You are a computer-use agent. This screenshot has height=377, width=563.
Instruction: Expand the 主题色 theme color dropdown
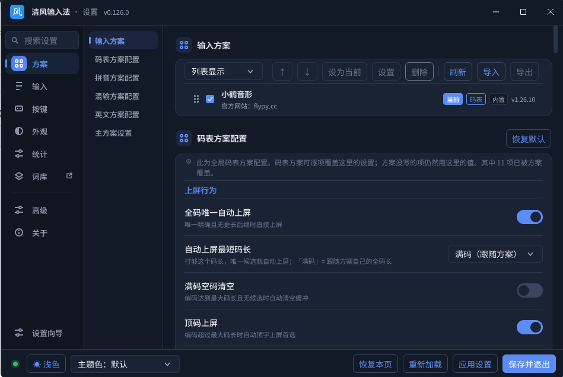click(125, 365)
